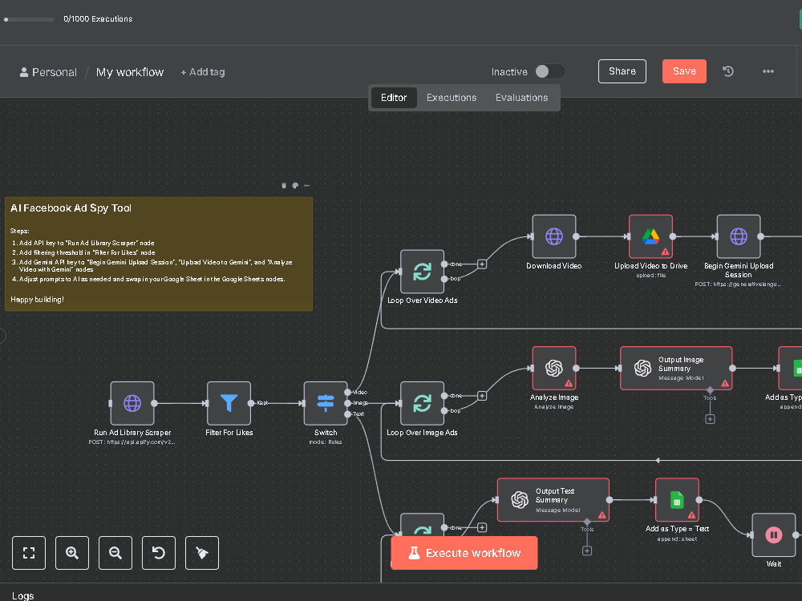Open the Begin Gemini Upload Session node
802x601 pixels.
[x=739, y=236]
